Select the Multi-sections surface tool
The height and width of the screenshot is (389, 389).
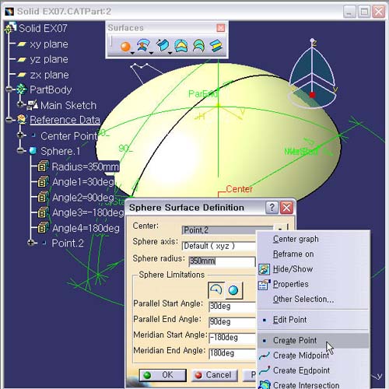(198, 46)
